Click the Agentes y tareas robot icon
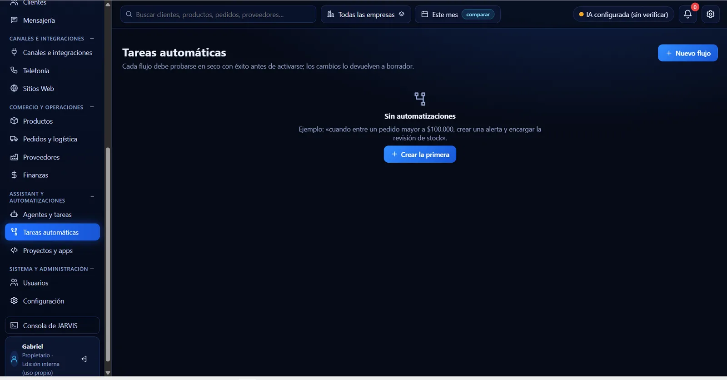Viewport: 727px width, 380px height. [14, 214]
